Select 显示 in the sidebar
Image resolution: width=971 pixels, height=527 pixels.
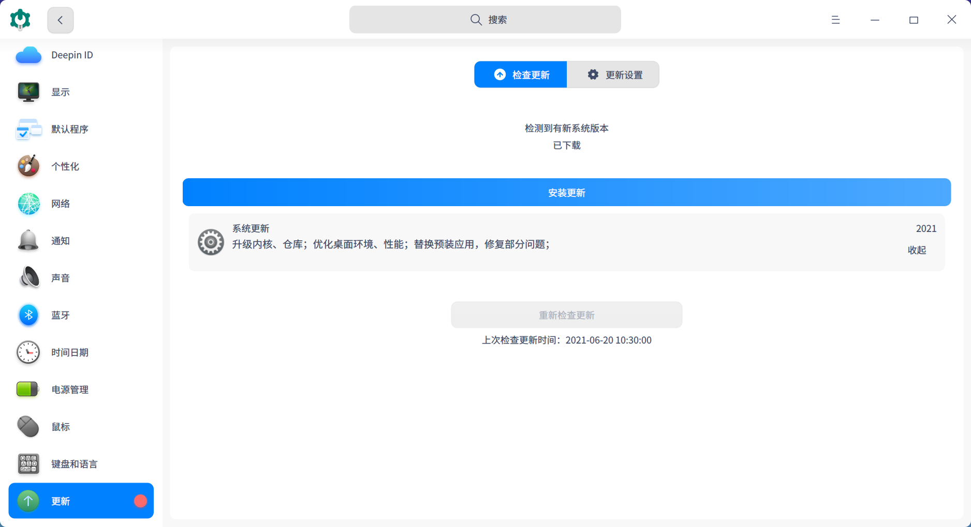point(61,92)
